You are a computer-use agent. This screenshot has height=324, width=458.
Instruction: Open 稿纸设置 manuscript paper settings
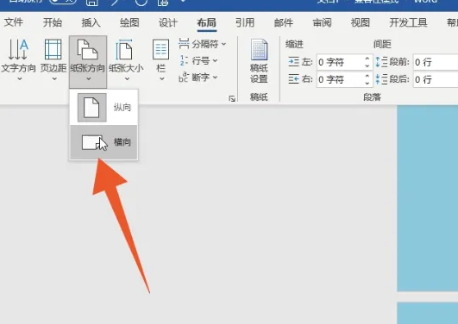(x=259, y=61)
